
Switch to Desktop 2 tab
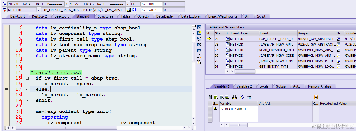click(x=39, y=16)
